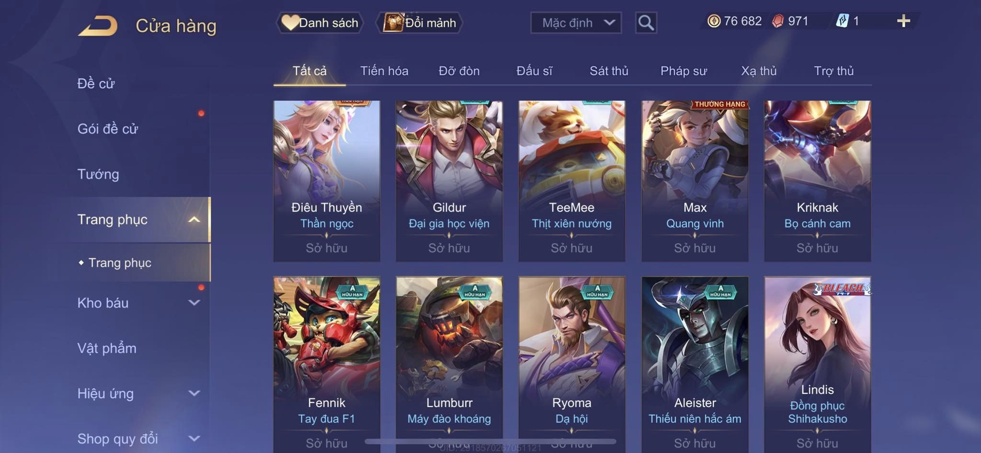
Task: Open the Mặc định sort dropdown
Action: pyautogui.click(x=576, y=23)
